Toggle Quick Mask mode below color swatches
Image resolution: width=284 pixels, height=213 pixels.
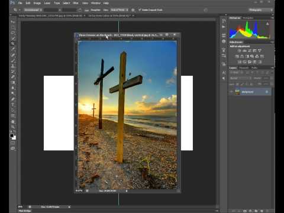[13, 143]
